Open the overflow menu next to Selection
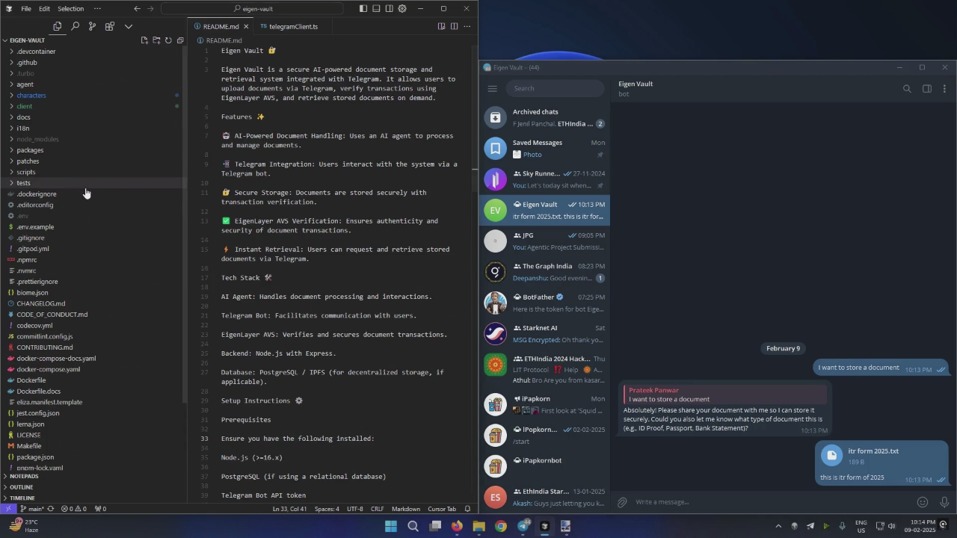This screenshot has width=957, height=538. (97, 9)
